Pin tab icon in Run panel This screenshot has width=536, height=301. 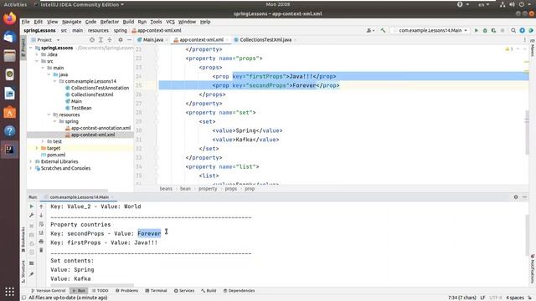[32, 274]
